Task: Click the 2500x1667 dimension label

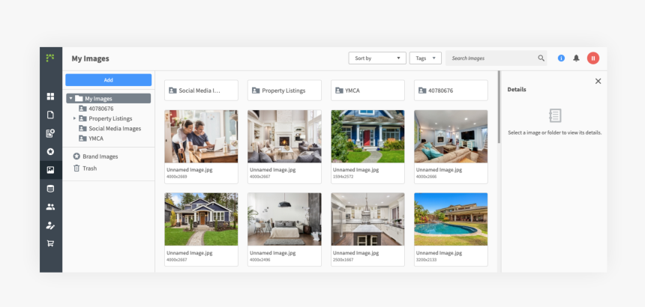Action: (x=344, y=260)
